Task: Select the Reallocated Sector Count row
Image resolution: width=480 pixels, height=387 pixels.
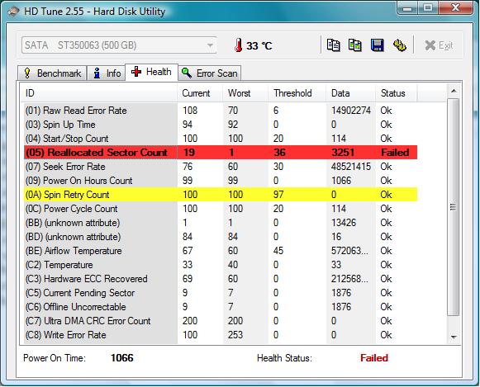Action: [x=221, y=152]
